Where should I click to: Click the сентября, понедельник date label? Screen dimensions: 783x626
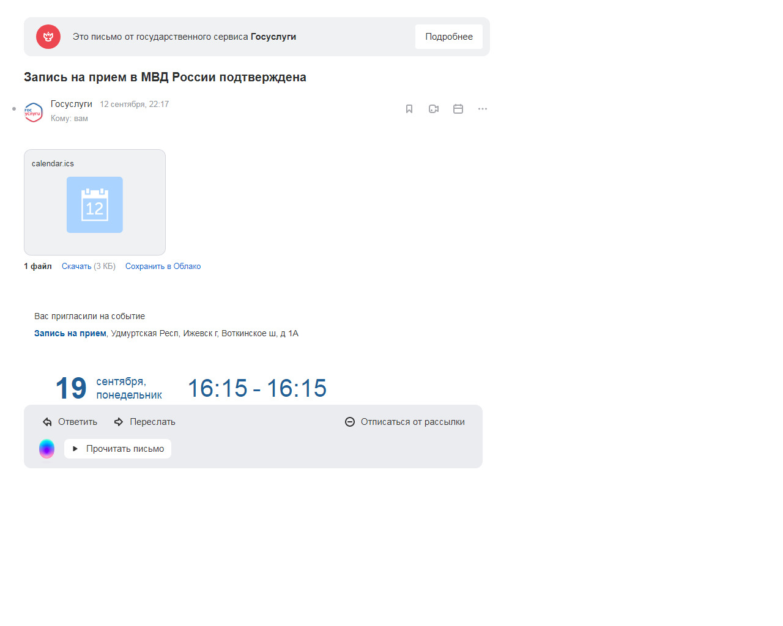(129, 388)
